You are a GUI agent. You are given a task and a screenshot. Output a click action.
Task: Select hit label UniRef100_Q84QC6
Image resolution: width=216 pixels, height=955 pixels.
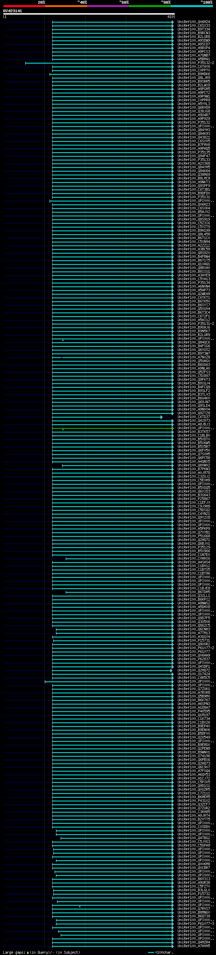(194, 342)
